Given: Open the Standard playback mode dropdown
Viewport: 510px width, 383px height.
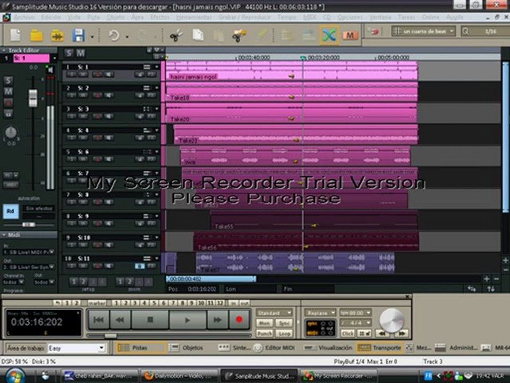Looking at the screenshot, I should pos(274,313).
